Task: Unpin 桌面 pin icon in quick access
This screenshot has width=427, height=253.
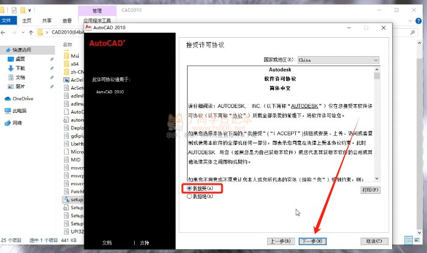Action: pos(52,59)
